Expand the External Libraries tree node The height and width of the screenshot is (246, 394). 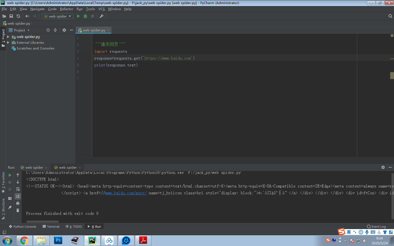click(8, 42)
